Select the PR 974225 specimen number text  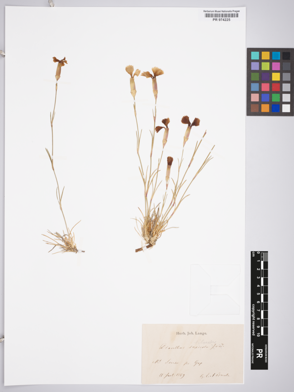221,20
